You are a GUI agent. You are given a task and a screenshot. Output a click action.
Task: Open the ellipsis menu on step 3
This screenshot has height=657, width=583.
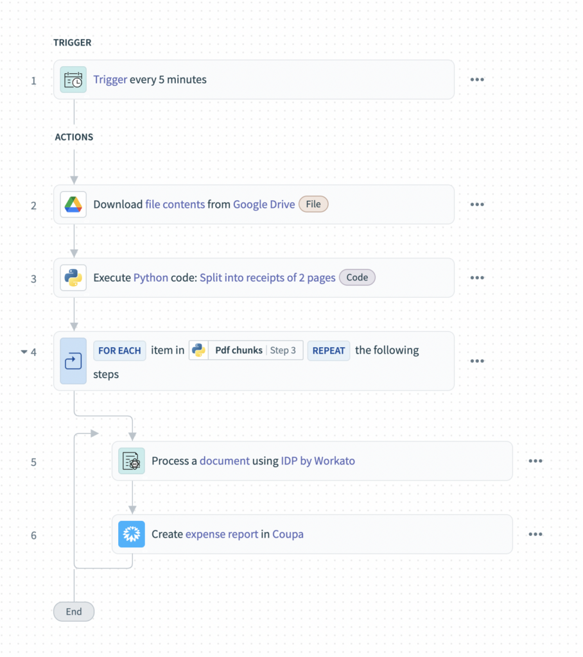coord(477,277)
